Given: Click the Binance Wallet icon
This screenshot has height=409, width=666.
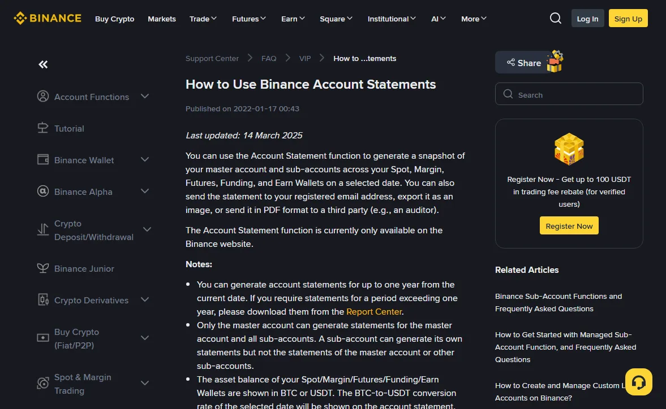Looking at the screenshot, I should pyautogui.click(x=43, y=160).
